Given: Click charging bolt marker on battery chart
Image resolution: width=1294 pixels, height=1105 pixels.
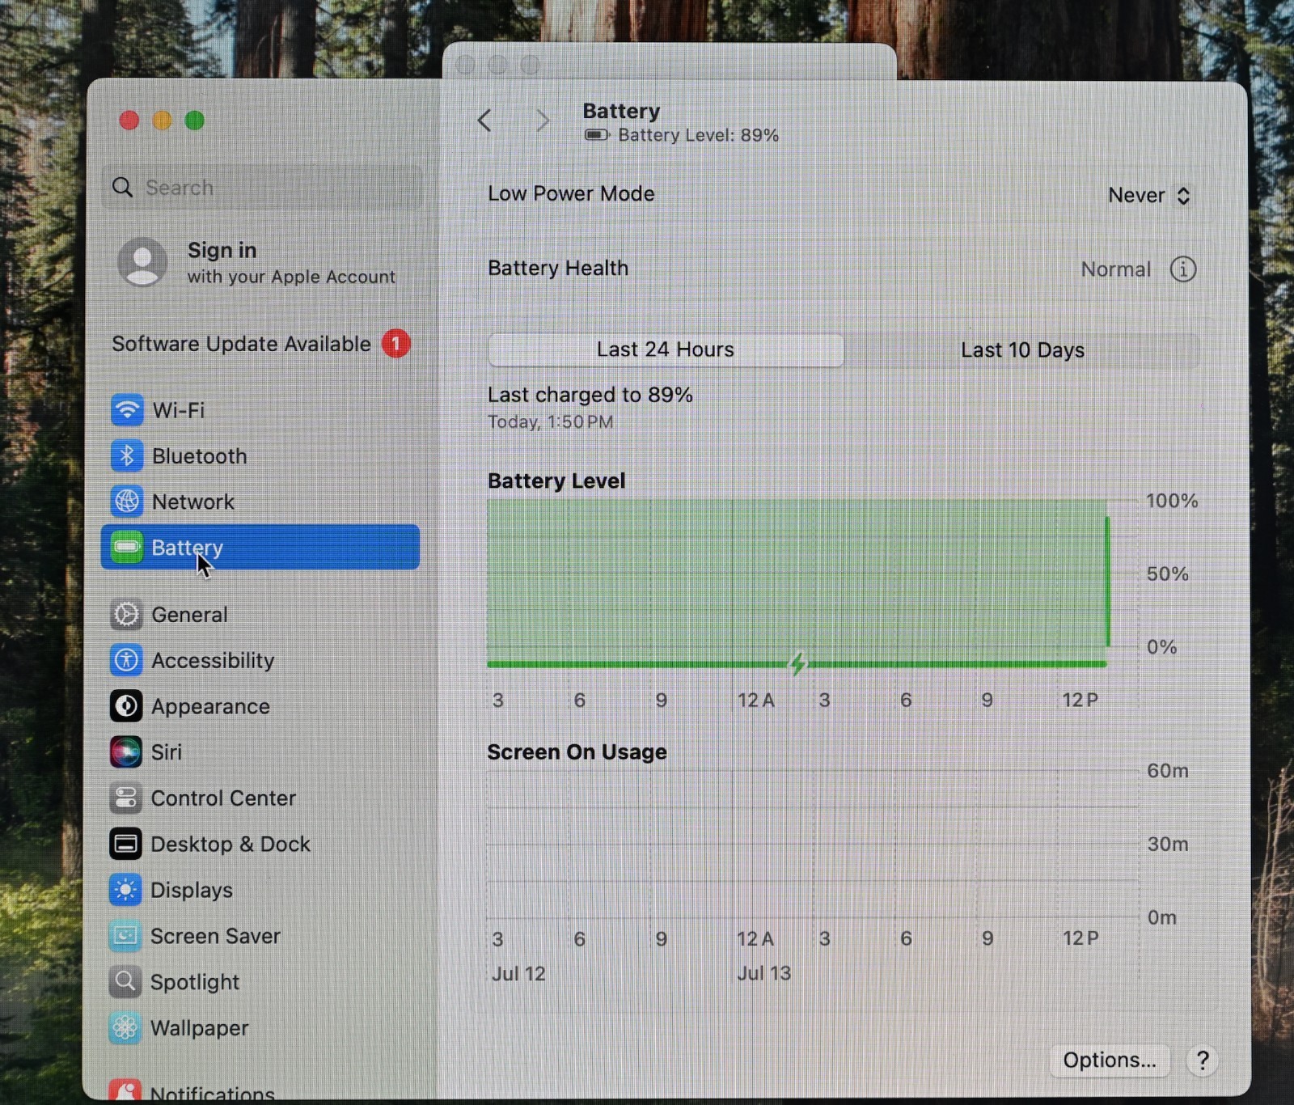Looking at the screenshot, I should click(x=798, y=664).
